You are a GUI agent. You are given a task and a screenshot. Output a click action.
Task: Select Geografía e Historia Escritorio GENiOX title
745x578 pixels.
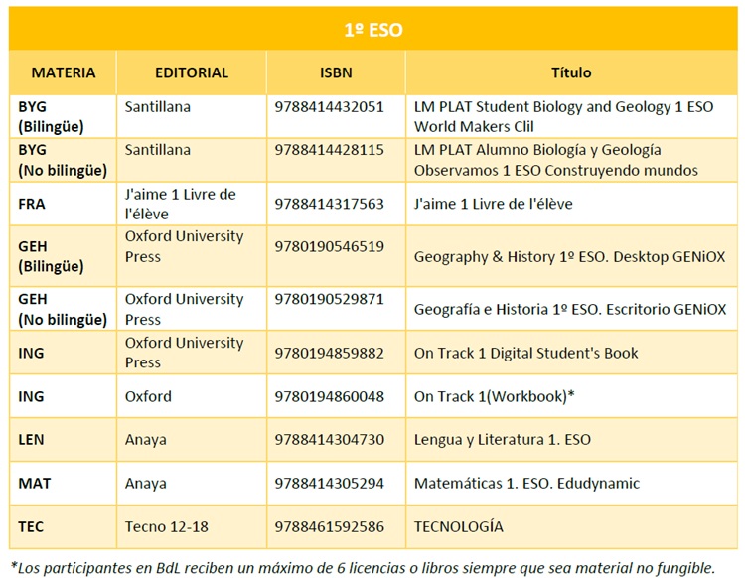(570, 309)
